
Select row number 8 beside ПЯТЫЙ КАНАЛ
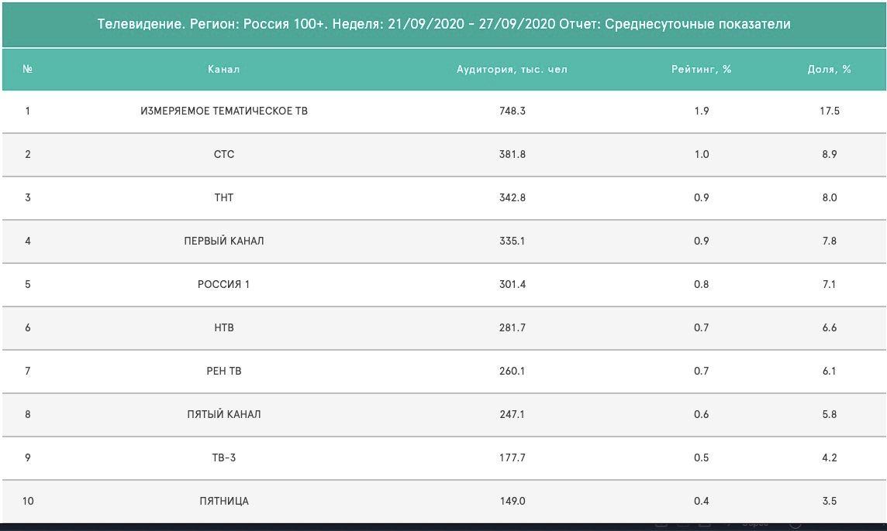coord(28,414)
